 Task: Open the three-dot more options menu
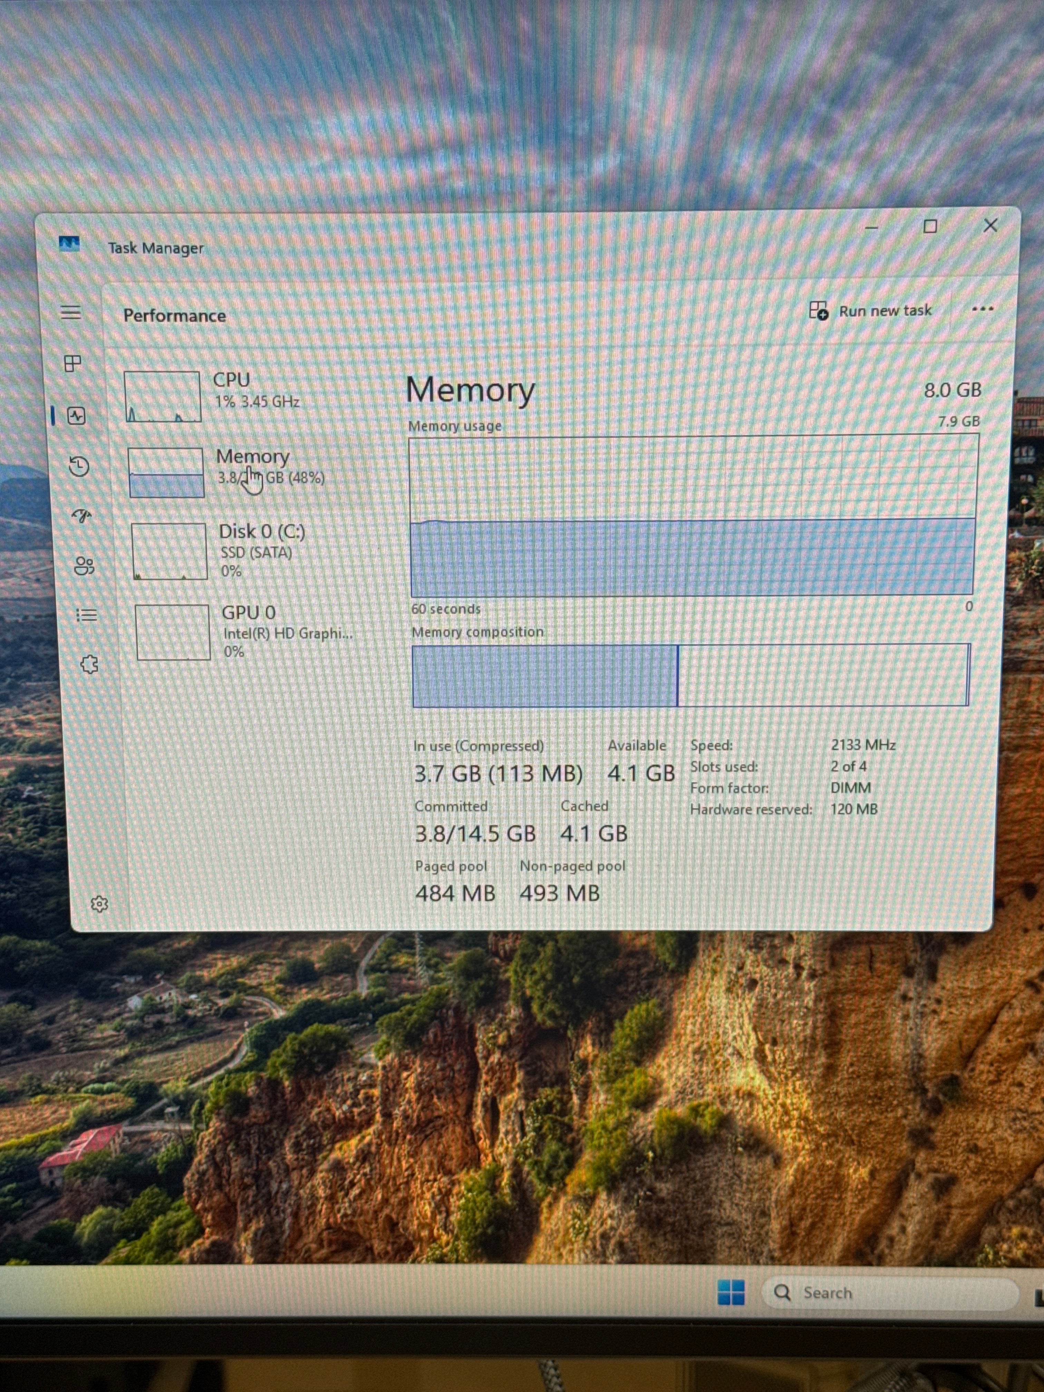982,309
